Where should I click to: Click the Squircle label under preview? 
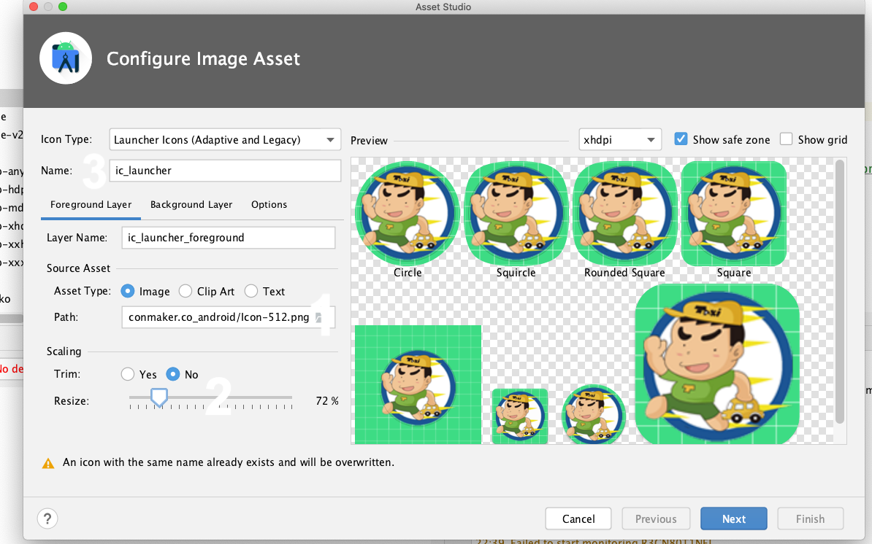click(516, 273)
